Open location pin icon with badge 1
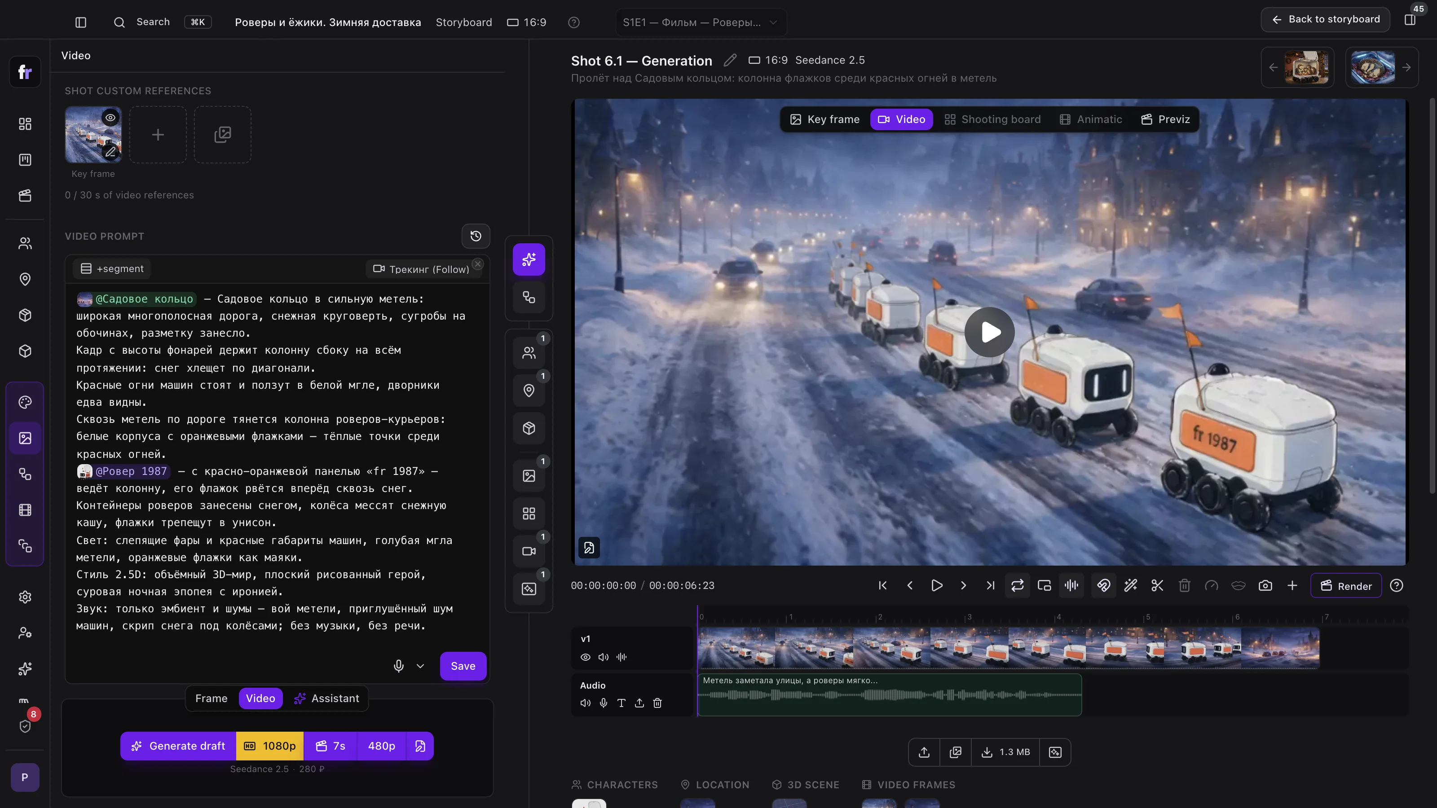This screenshot has height=808, width=1437. (529, 391)
